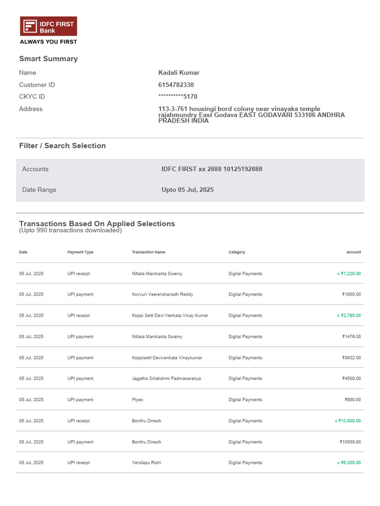Click the Amount column header
The image size is (380, 506).
point(353,252)
